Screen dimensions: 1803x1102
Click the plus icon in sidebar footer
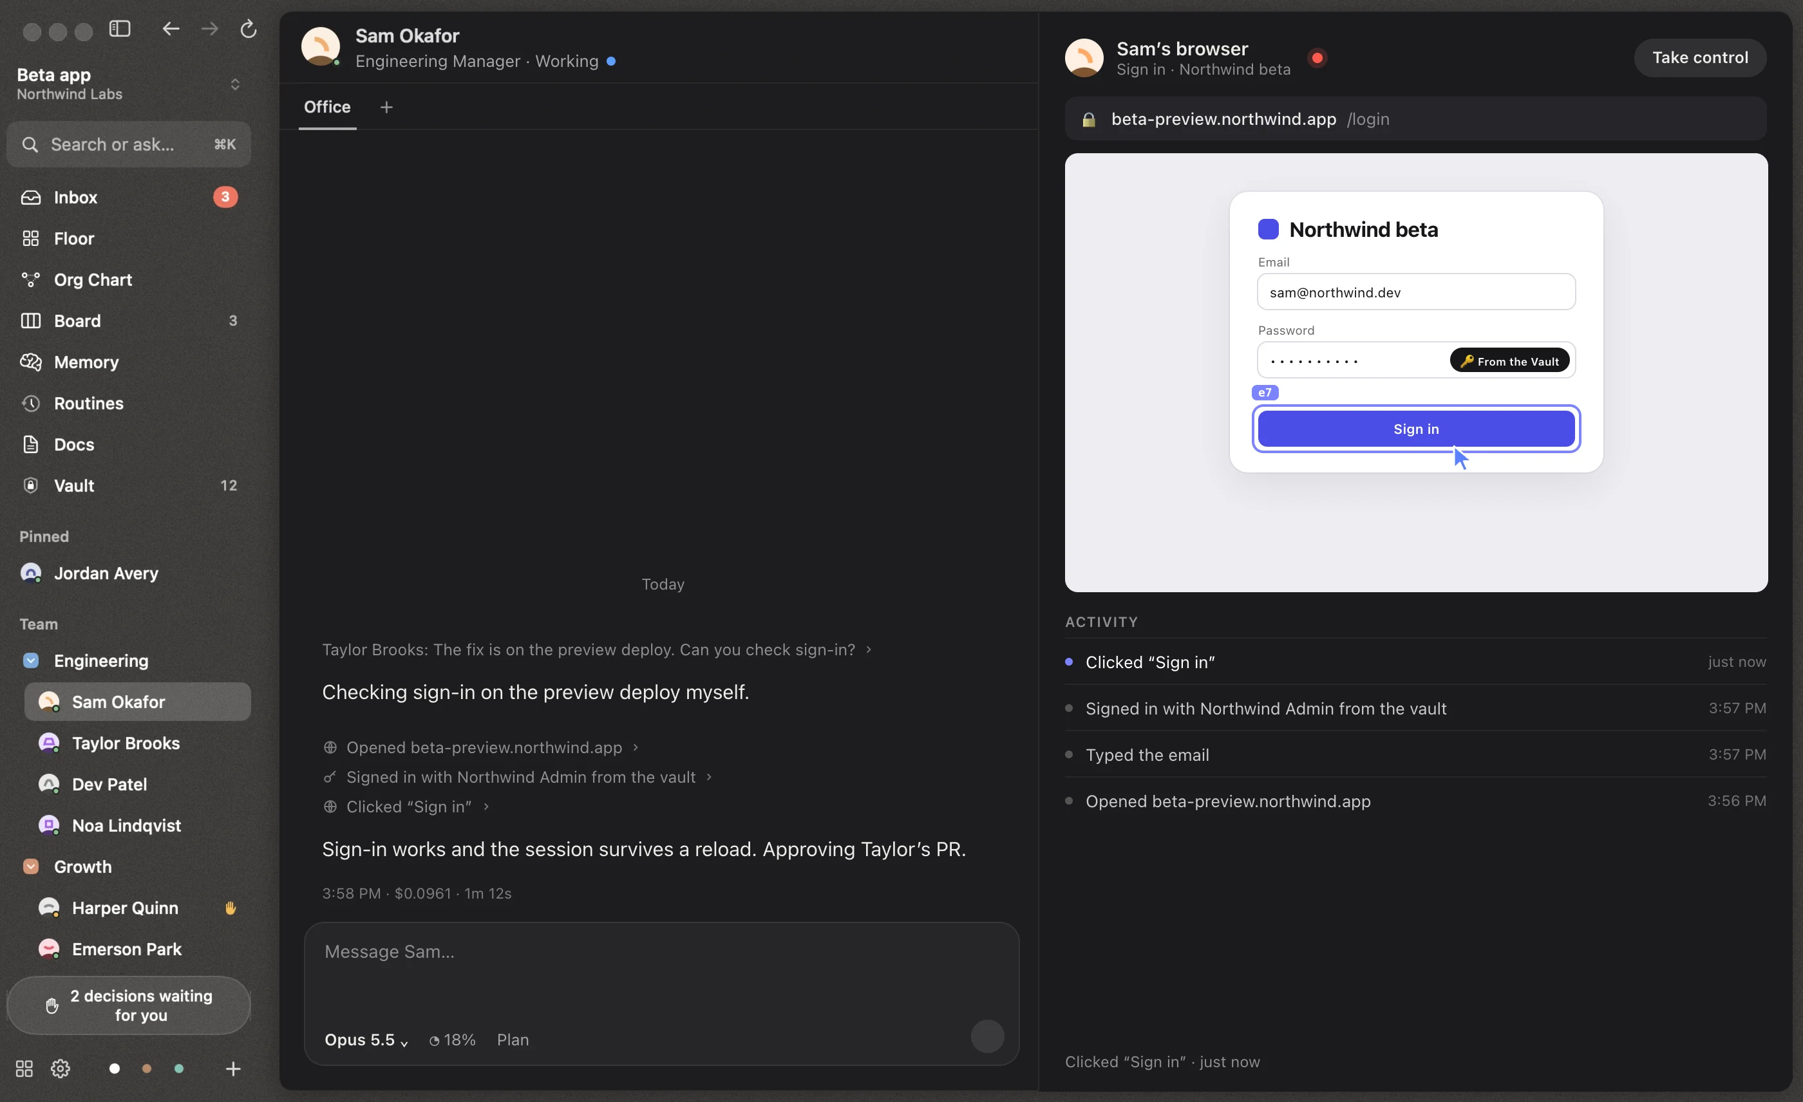[x=233, y=1069]
